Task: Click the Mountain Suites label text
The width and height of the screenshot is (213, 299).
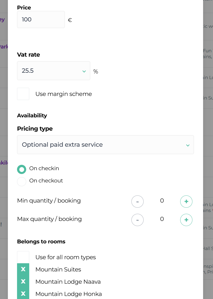Action: 58,269
